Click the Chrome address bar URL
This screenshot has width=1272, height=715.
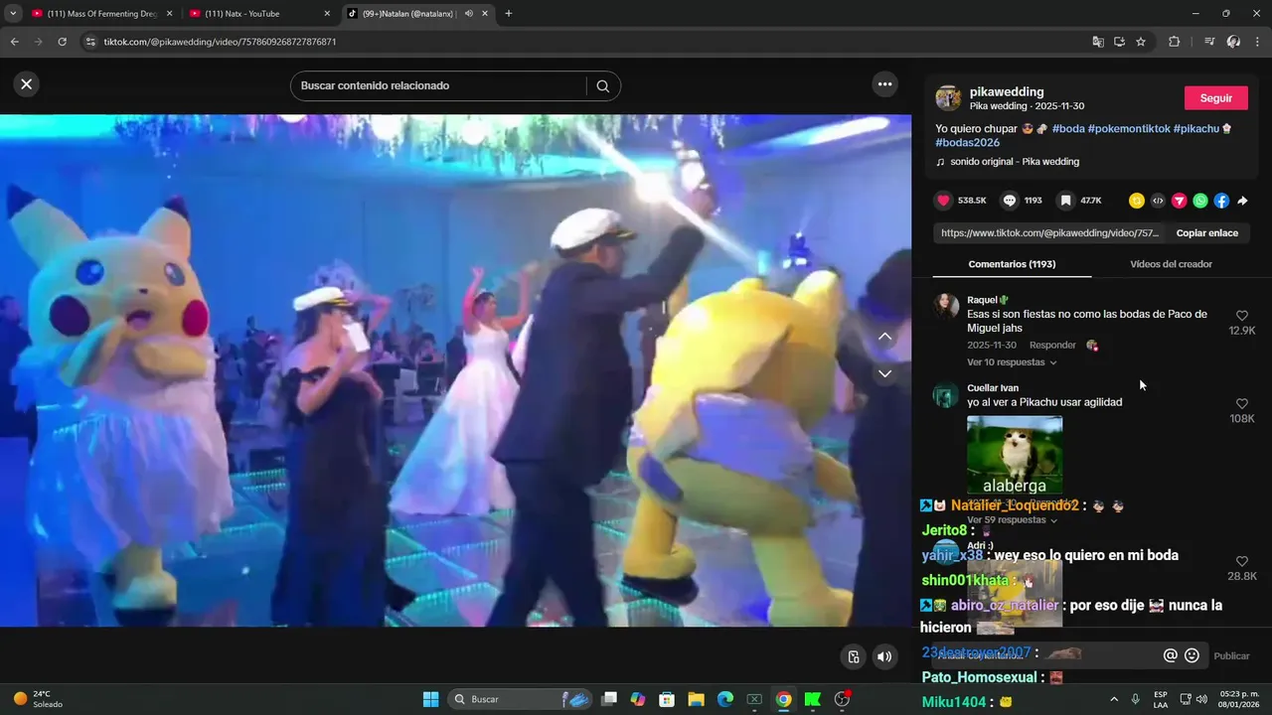click(220, 42)
